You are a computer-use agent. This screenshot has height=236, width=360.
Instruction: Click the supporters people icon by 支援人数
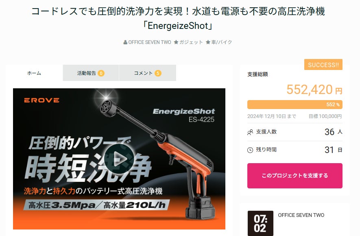(x=250, y=132)
